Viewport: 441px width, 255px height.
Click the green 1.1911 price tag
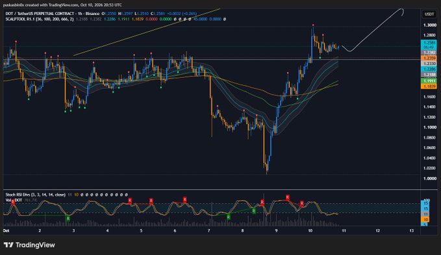429,81
